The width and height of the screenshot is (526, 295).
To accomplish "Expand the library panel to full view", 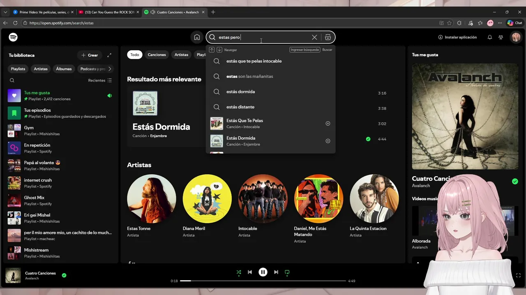I will pos(109,55).
